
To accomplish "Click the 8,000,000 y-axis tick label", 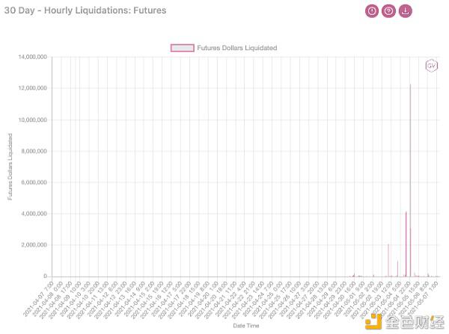I will pyautogui.click(x=34, y=151).
